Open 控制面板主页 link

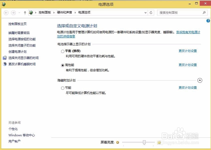point(18,24)
